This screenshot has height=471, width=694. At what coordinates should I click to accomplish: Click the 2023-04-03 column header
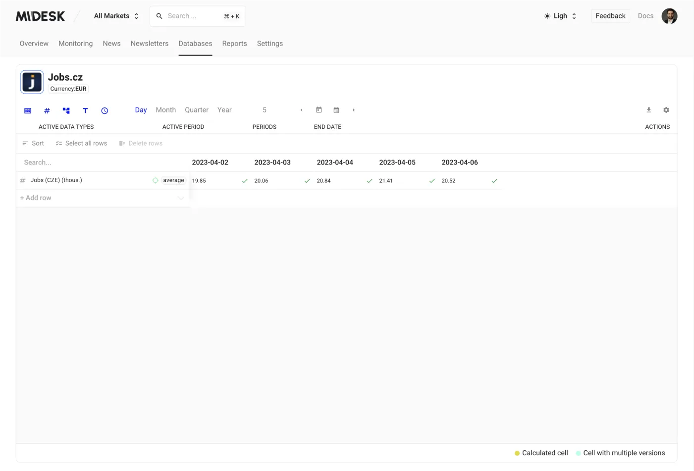(272, 162)
